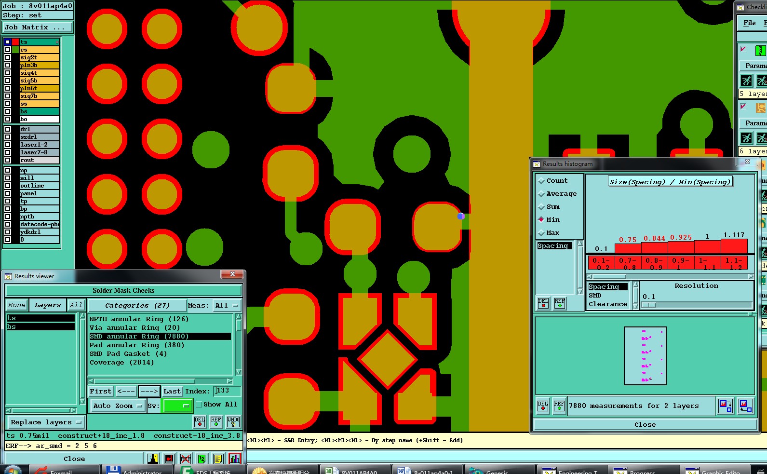Click Windows Start orb
This screenshot has height=474, width=767.
(12, 470)
